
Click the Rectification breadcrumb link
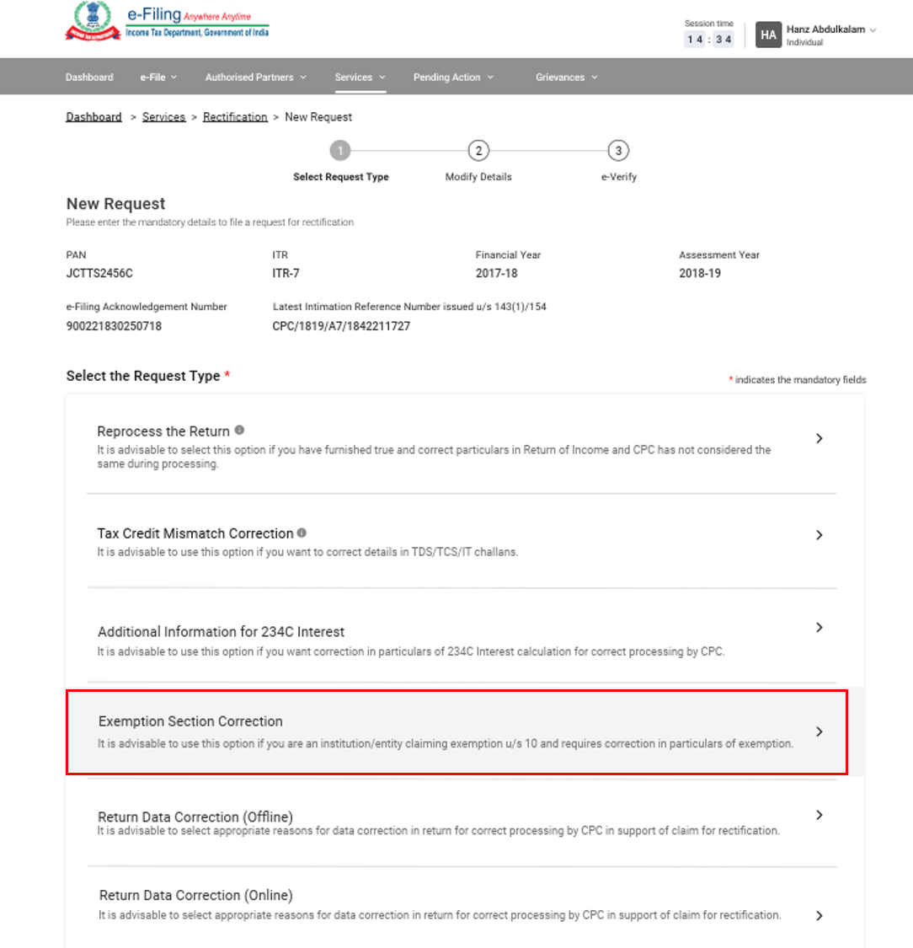click(x=235, y=117)
